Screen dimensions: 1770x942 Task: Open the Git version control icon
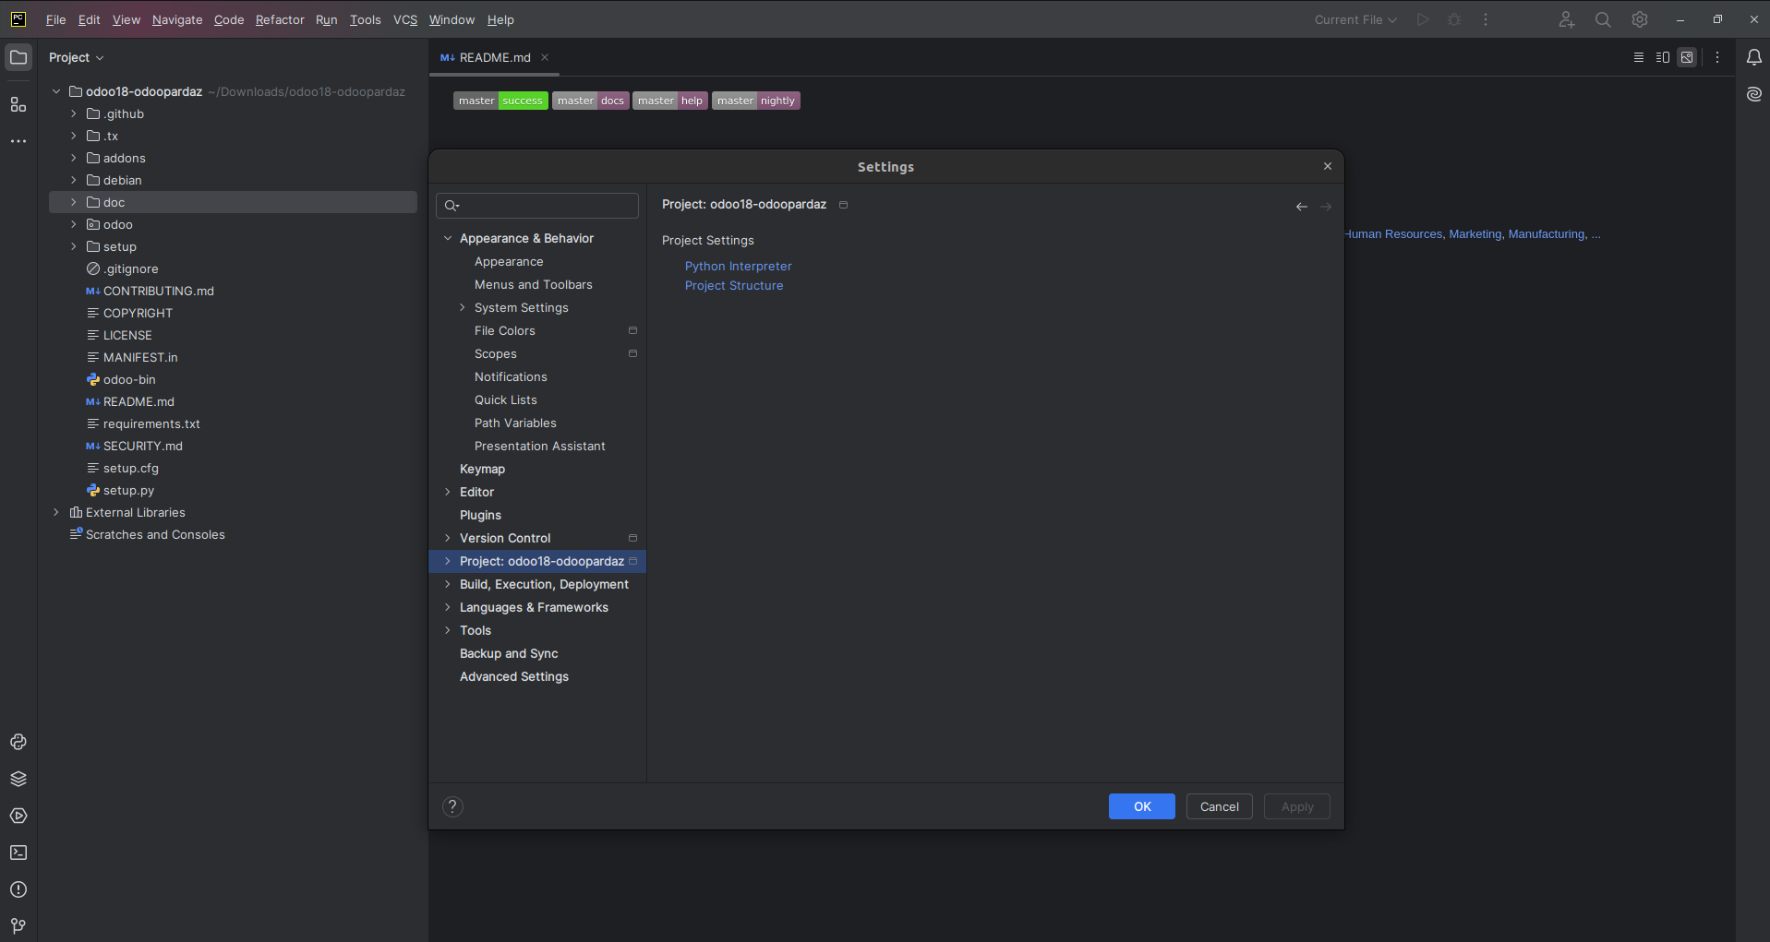[18, 925]
